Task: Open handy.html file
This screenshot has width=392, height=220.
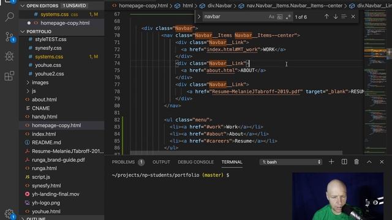Action: [x=45, y=117]
